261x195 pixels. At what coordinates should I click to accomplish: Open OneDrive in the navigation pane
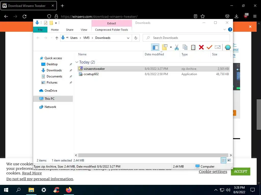click(51, 91)
